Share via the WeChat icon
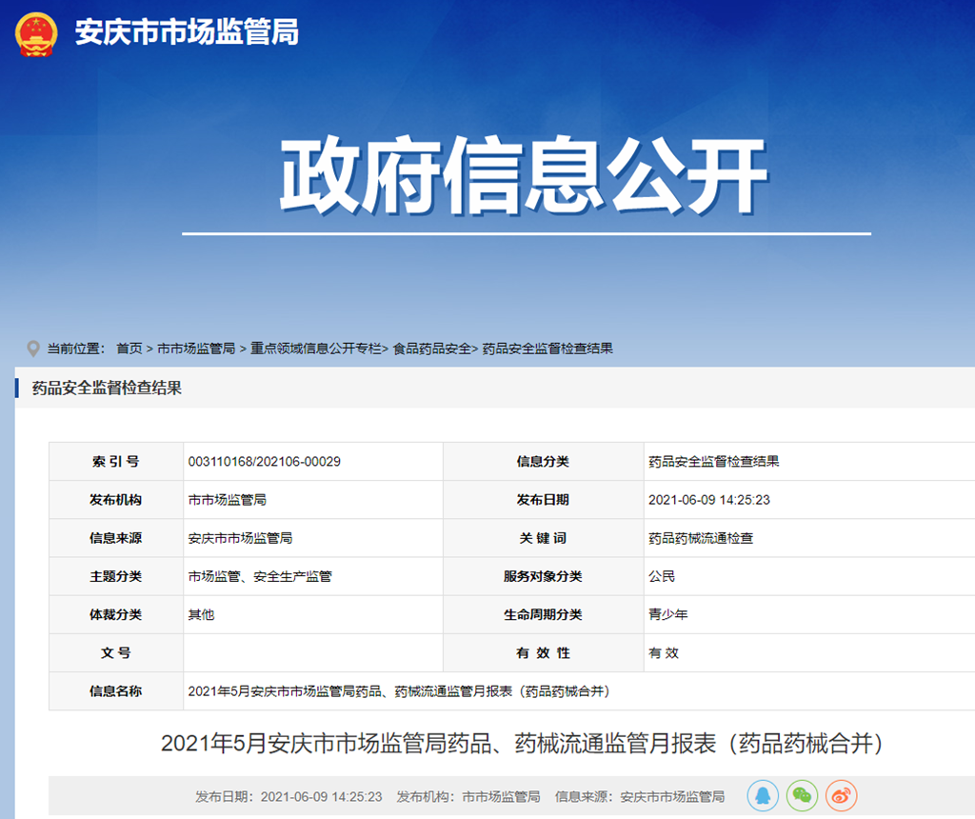This screenshot has height=819, width=975. [802, 795]
